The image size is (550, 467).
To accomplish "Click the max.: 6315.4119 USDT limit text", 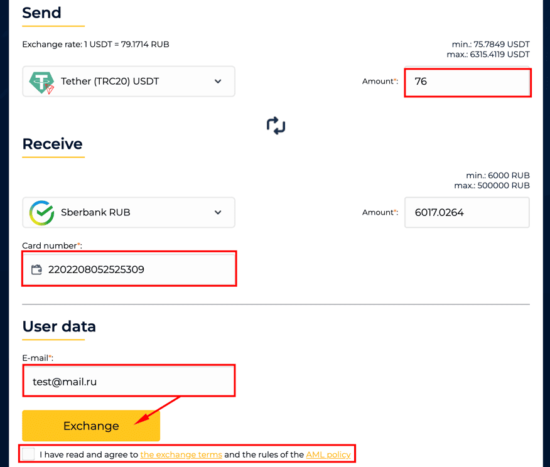I will point(488,55).
